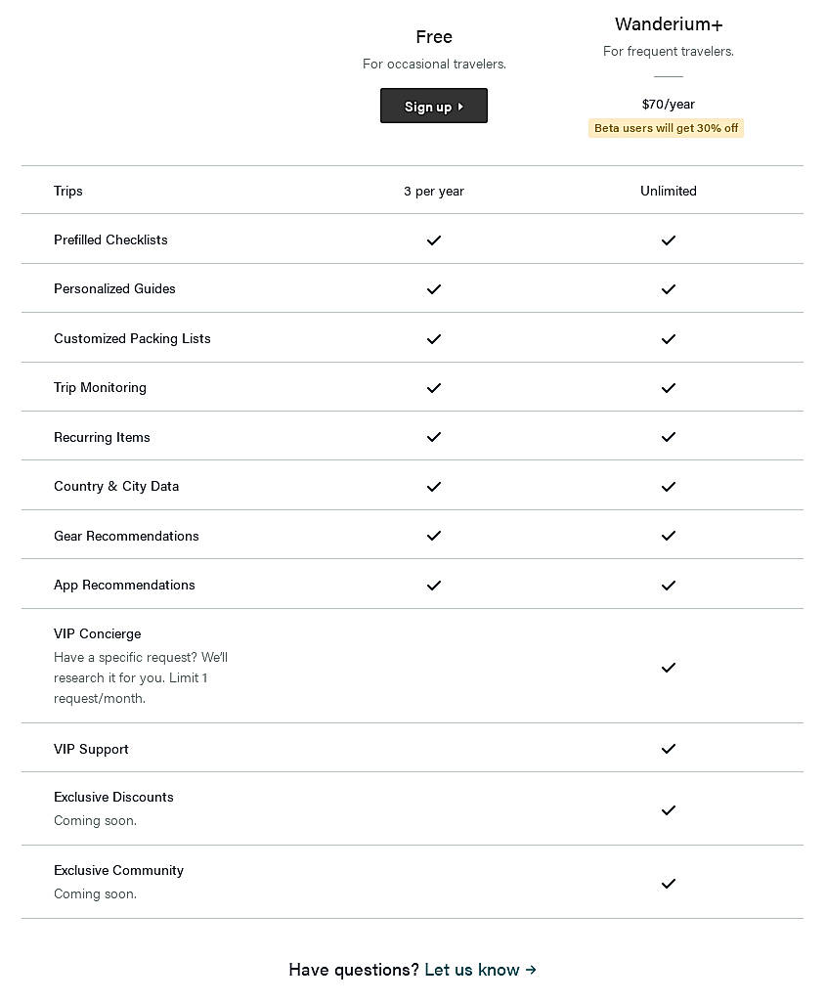826x1001 pixels.
Task: Select the Free plan column header
Action: 434,37
